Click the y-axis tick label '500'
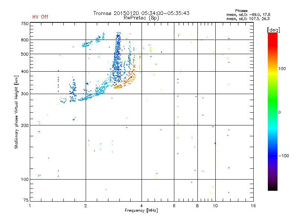This screenshot has height=224, width=298. coord(25,54)
